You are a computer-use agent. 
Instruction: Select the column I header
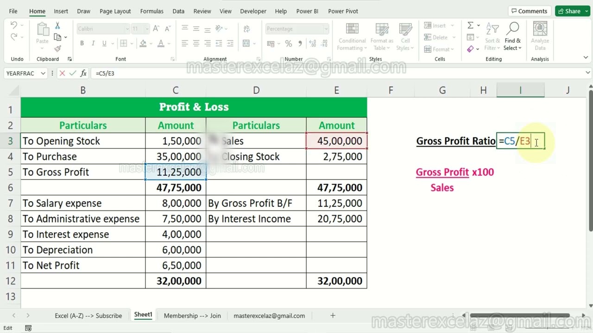520,91
